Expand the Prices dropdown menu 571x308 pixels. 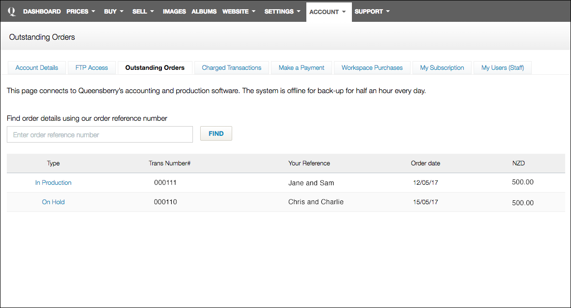pos(80,12)
